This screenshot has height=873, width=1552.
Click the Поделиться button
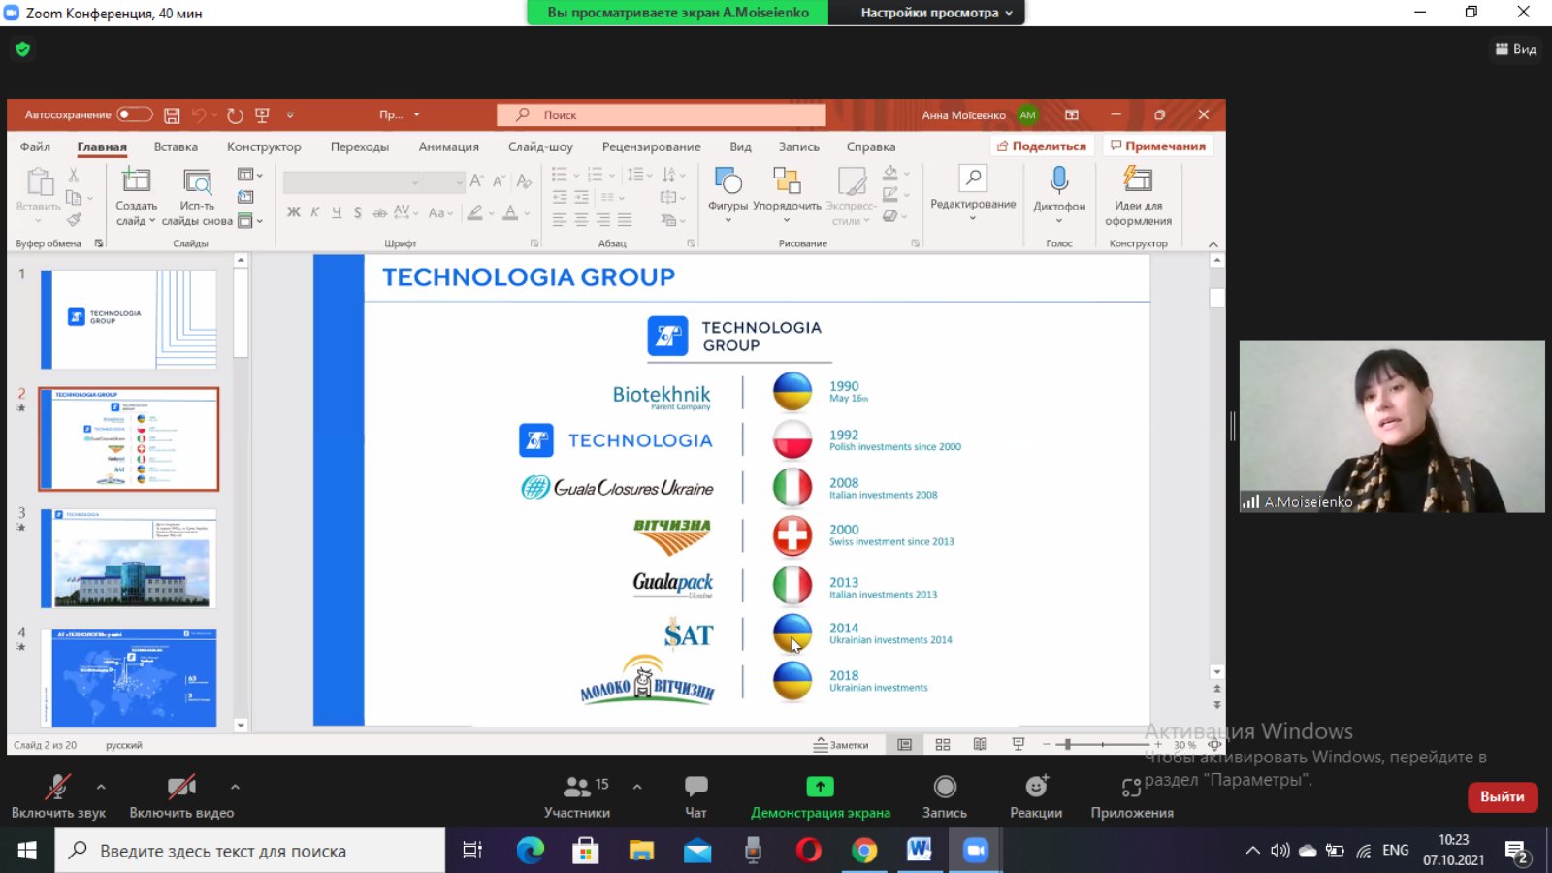pos(1042,145)
